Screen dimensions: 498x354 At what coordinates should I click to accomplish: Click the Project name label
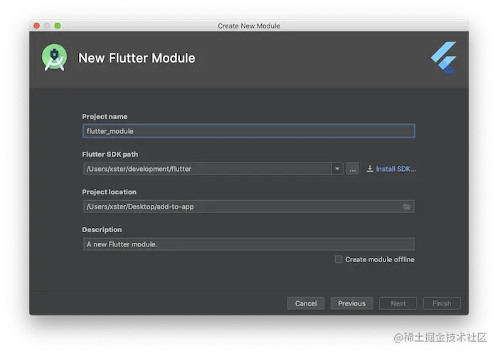tap(105, 117)
